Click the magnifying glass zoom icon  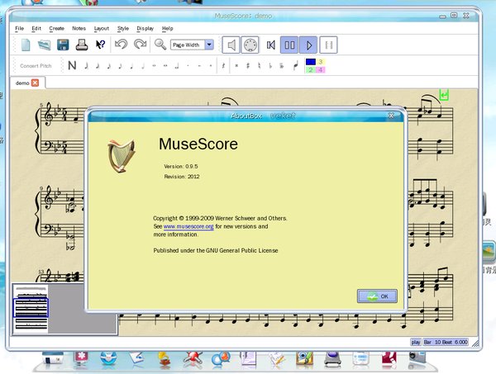click(160, 45)
